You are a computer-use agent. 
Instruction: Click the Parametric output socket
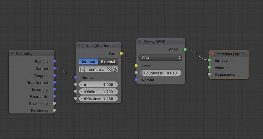pyautogui.click(x=54, y=96)
